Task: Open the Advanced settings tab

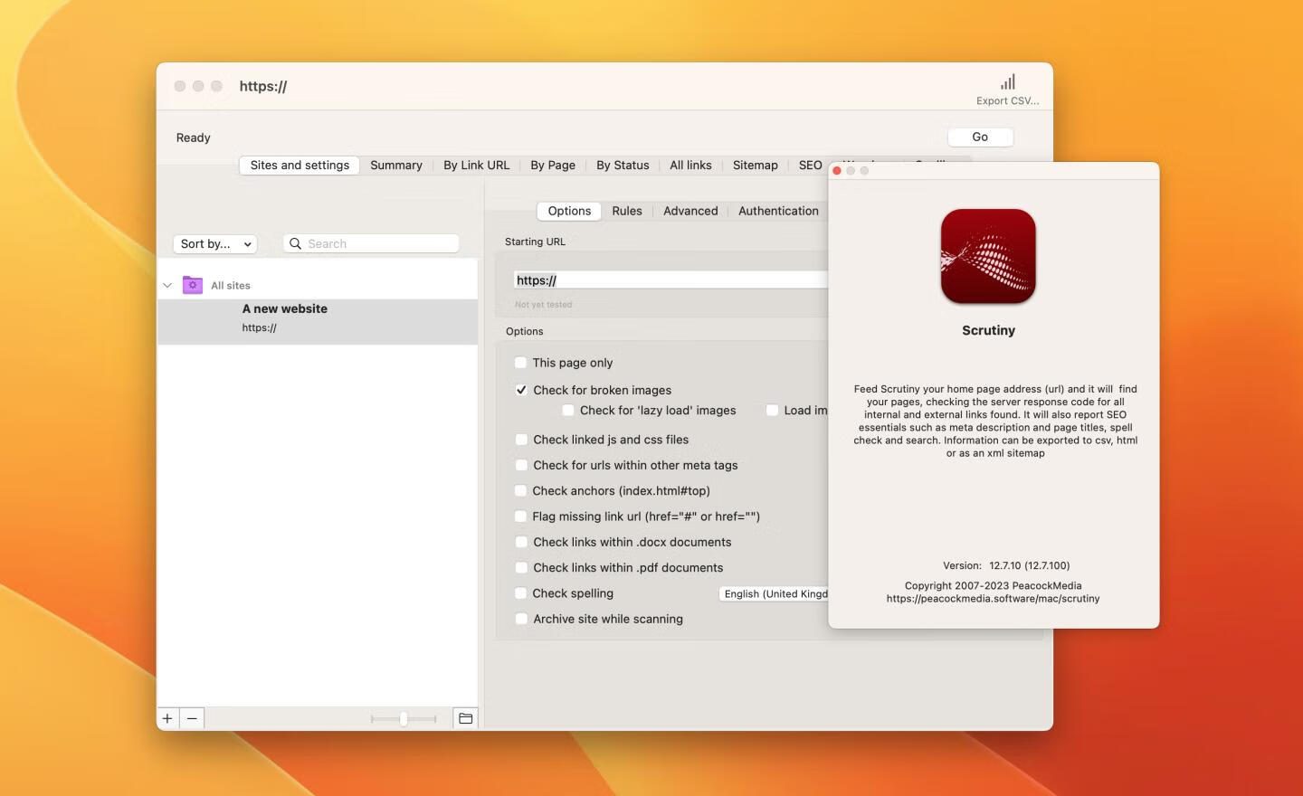Action: point(690,211)
